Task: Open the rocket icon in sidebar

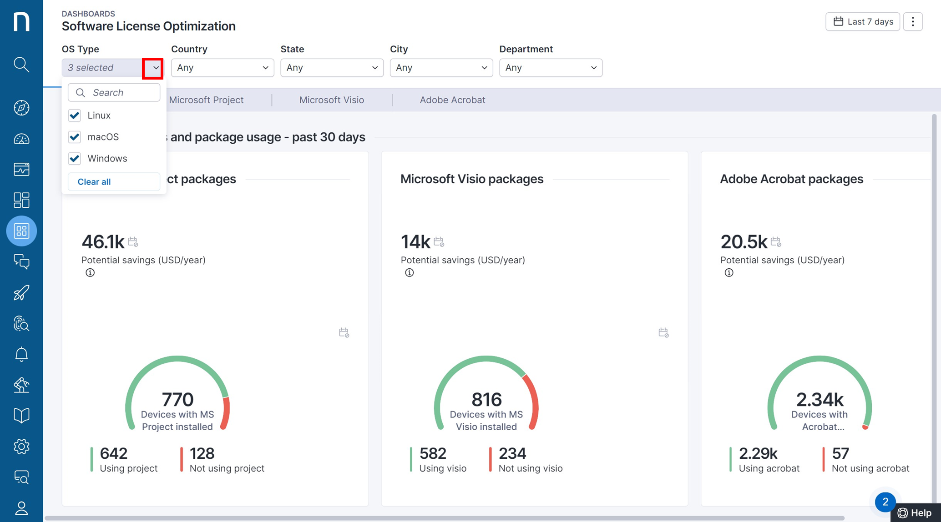Action: coord(21,293)
